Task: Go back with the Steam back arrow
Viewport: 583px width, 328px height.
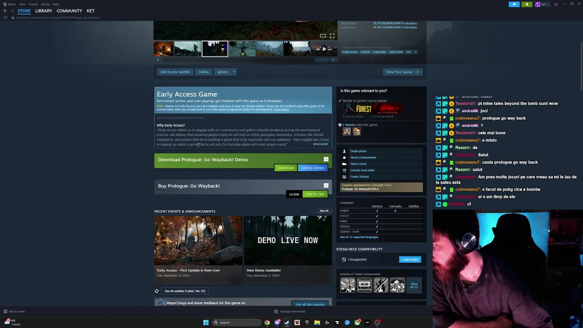Action: point(5,11)
